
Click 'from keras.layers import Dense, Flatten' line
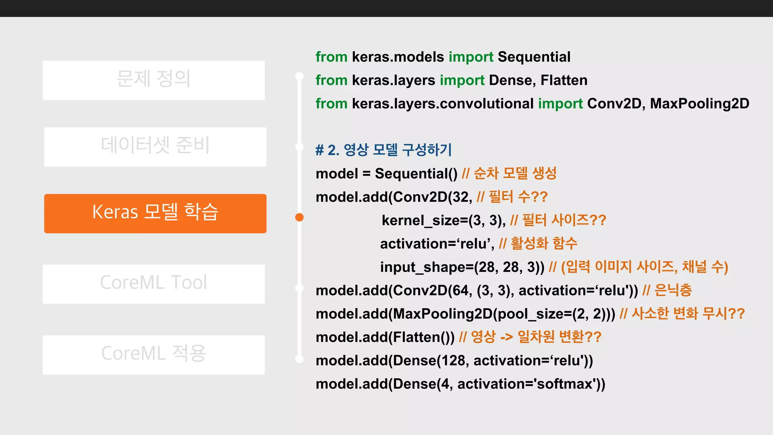pyautogui.click(x=451, y=80)
